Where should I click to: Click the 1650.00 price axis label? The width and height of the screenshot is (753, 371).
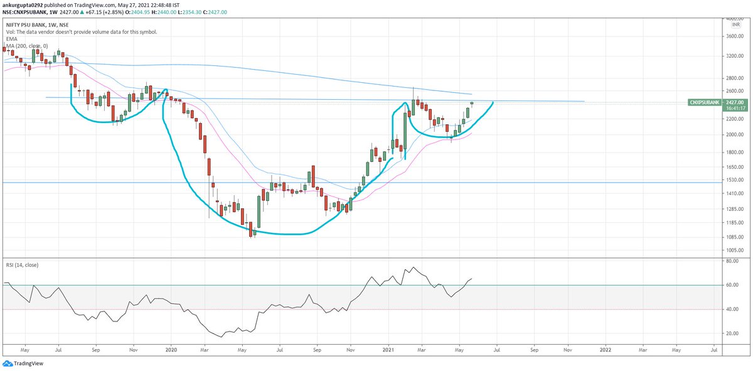735,167
